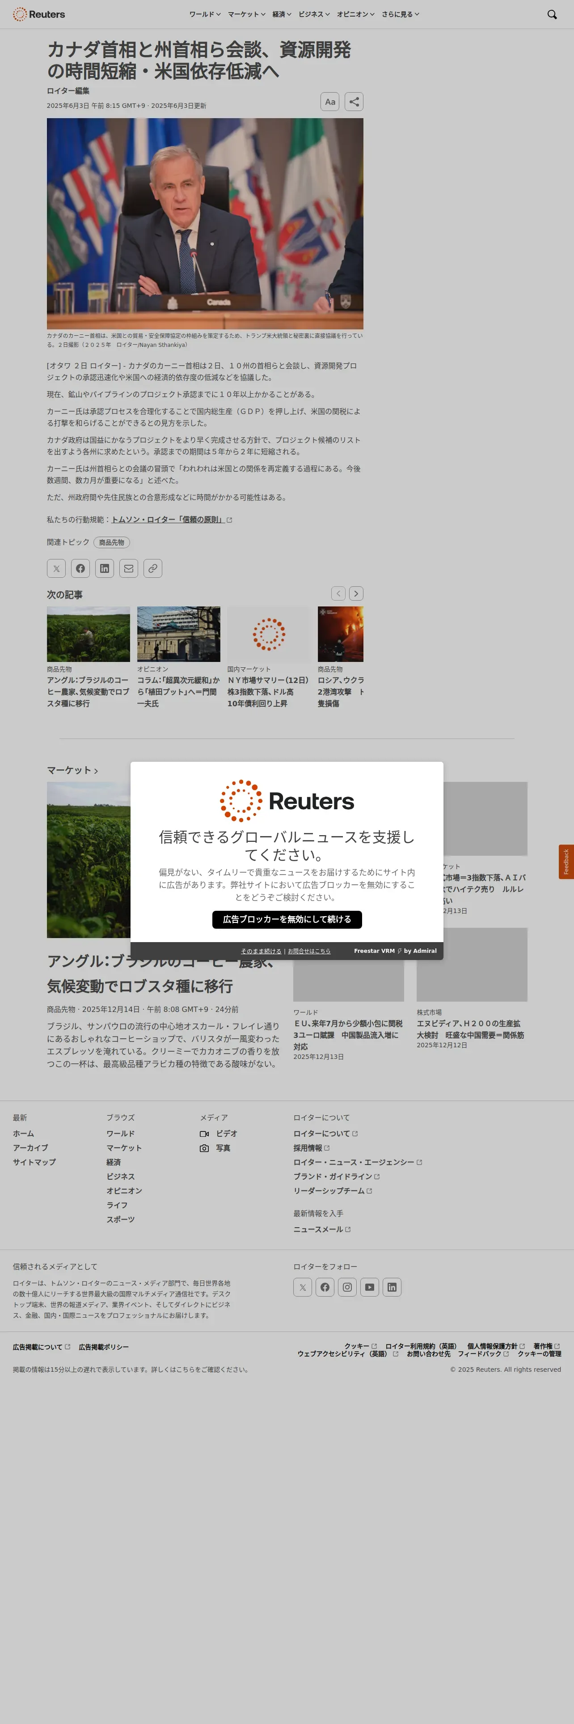The image size is (574, 1724).
Task: Expand the オピニオン header menu
Action: tap(355, 14)
